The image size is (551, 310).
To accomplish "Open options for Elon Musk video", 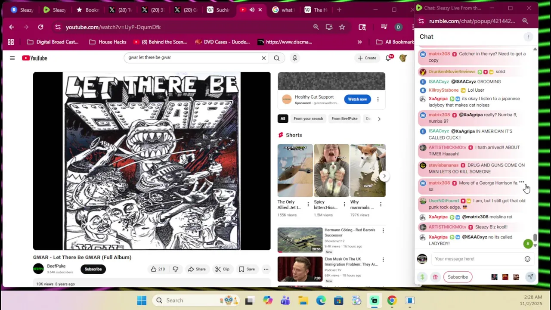I will [383, 260].
